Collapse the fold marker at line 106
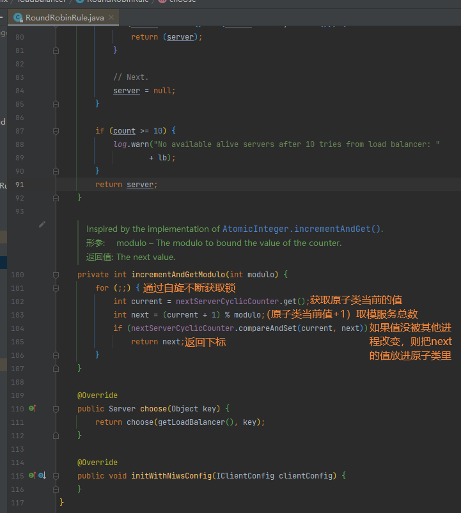The height and width of the screenshot is (513, 461). 56,355
